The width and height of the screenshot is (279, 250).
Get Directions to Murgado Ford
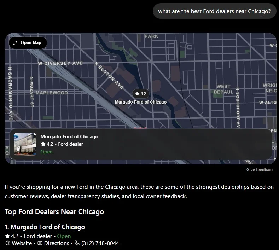pos(57,243)
